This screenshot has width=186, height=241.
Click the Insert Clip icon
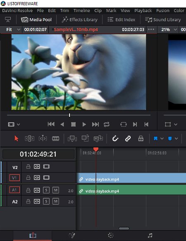tap(72, 139)
